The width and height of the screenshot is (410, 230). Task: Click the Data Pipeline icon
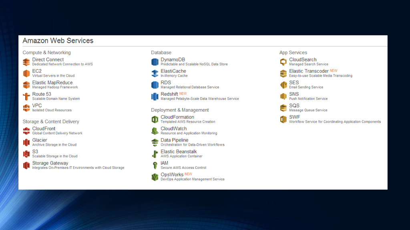pyautogui.click(x=155, y=143)
